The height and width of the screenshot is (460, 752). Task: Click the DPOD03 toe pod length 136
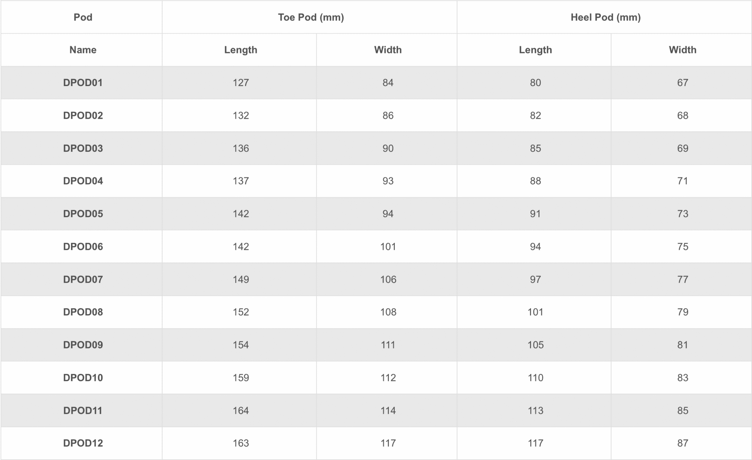tap(241, 148)
